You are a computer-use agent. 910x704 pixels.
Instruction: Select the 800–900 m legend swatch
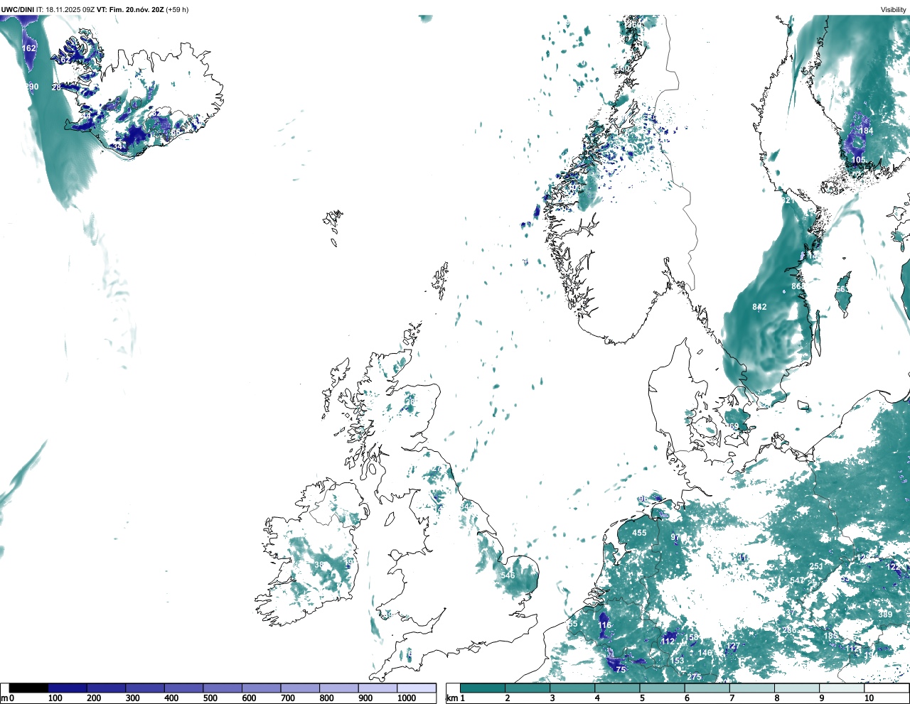pos(338,688)
